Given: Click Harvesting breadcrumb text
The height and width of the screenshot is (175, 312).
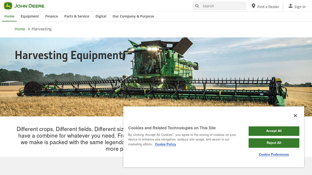Looking at the screenshot, I should pos(42,29).
